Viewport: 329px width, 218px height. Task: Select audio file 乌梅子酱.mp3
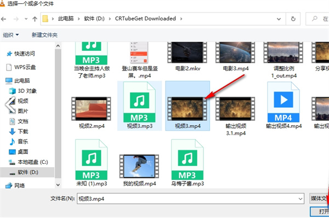[x=188, y=163]
